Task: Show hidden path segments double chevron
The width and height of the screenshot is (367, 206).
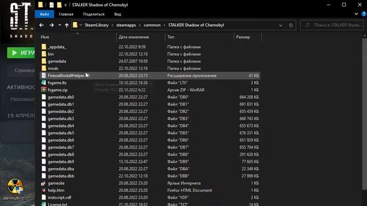Action: pyautogui.click(x=81, y=25)
